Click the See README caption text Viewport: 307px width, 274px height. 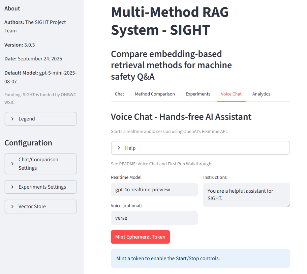(x=161, y=164)
